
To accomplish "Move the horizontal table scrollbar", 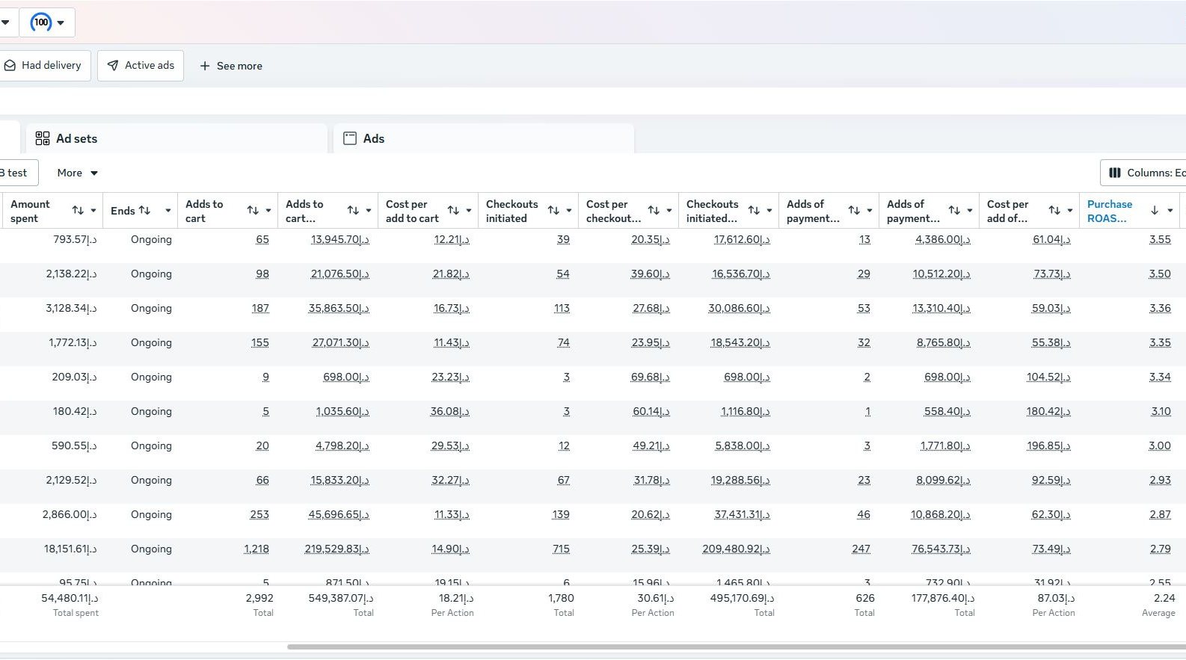I will pos(737,647).
